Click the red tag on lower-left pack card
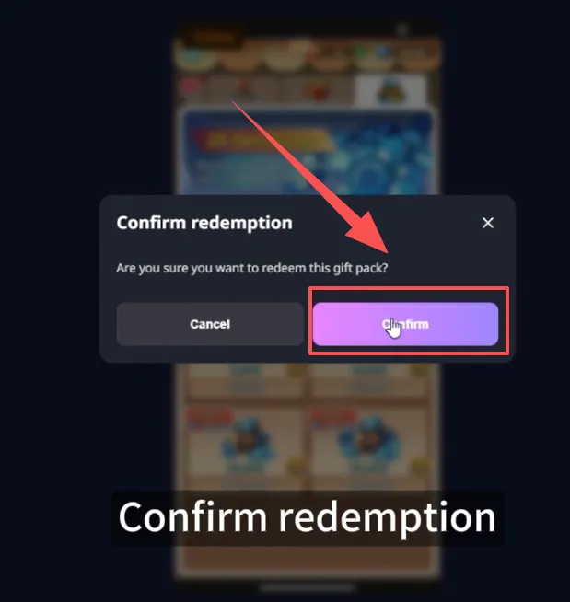The height and width of the screenshot is (602, 570). click(209, 417)
